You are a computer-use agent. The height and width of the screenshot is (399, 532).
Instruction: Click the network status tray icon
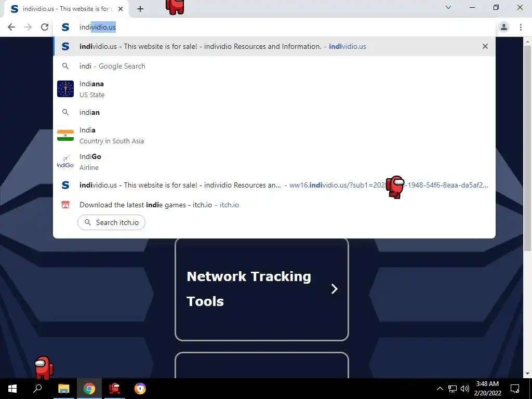[453, 389]
